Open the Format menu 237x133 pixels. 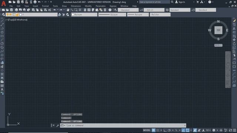pos(45,6)
